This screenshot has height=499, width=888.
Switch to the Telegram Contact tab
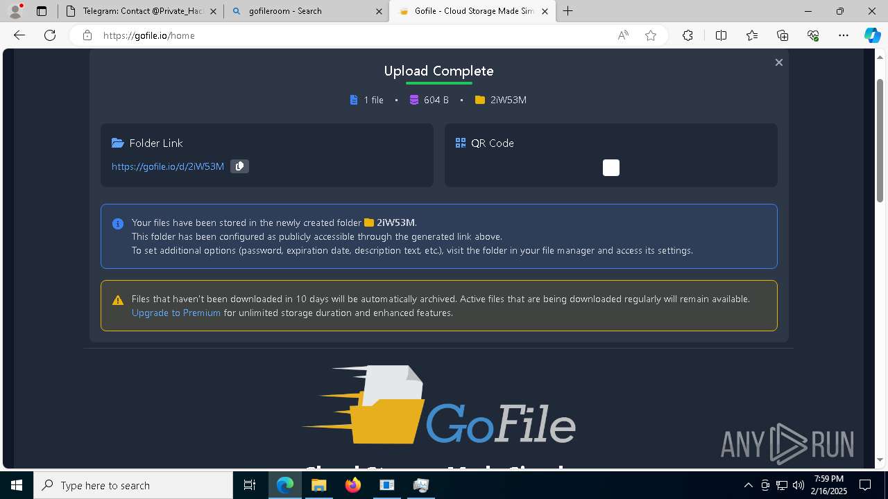[142, 11]
